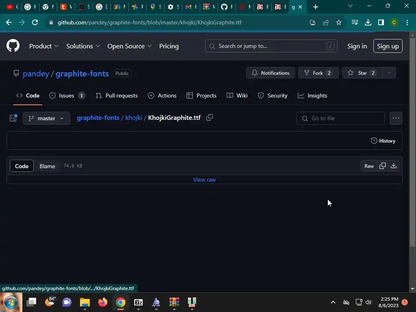
Task: Switch to the Code repository tab
Action: 28,95
